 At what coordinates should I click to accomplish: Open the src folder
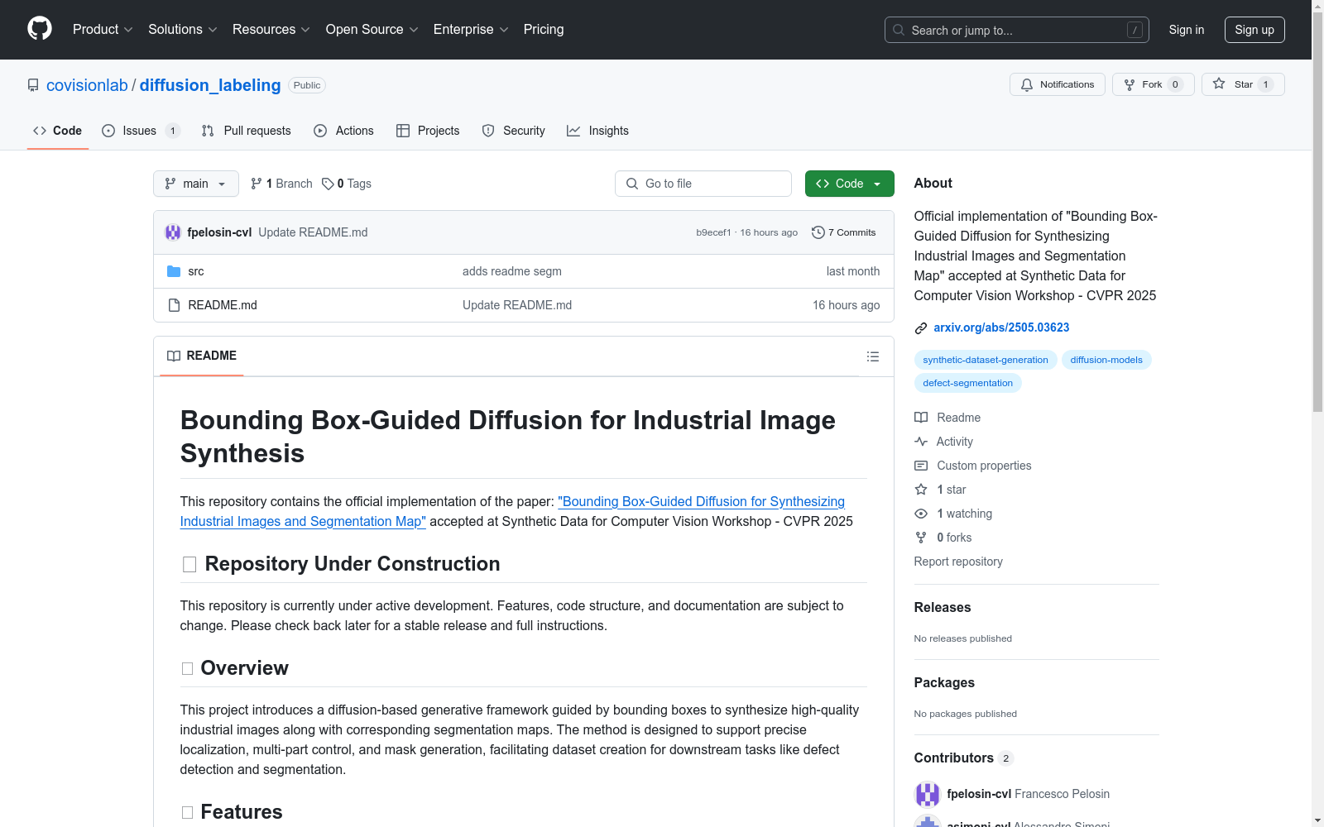196,271
